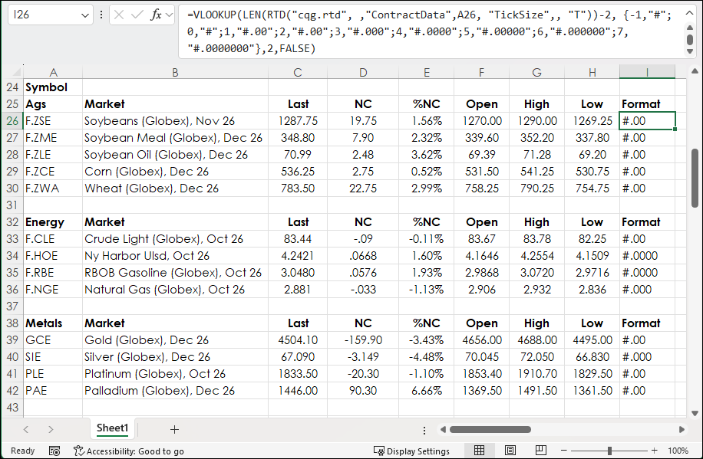703x459 pixels.
Task: Select column I header
Action: [x=647, y=72]
